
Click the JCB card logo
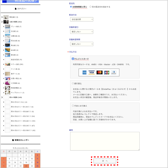(x=107, y=73)
